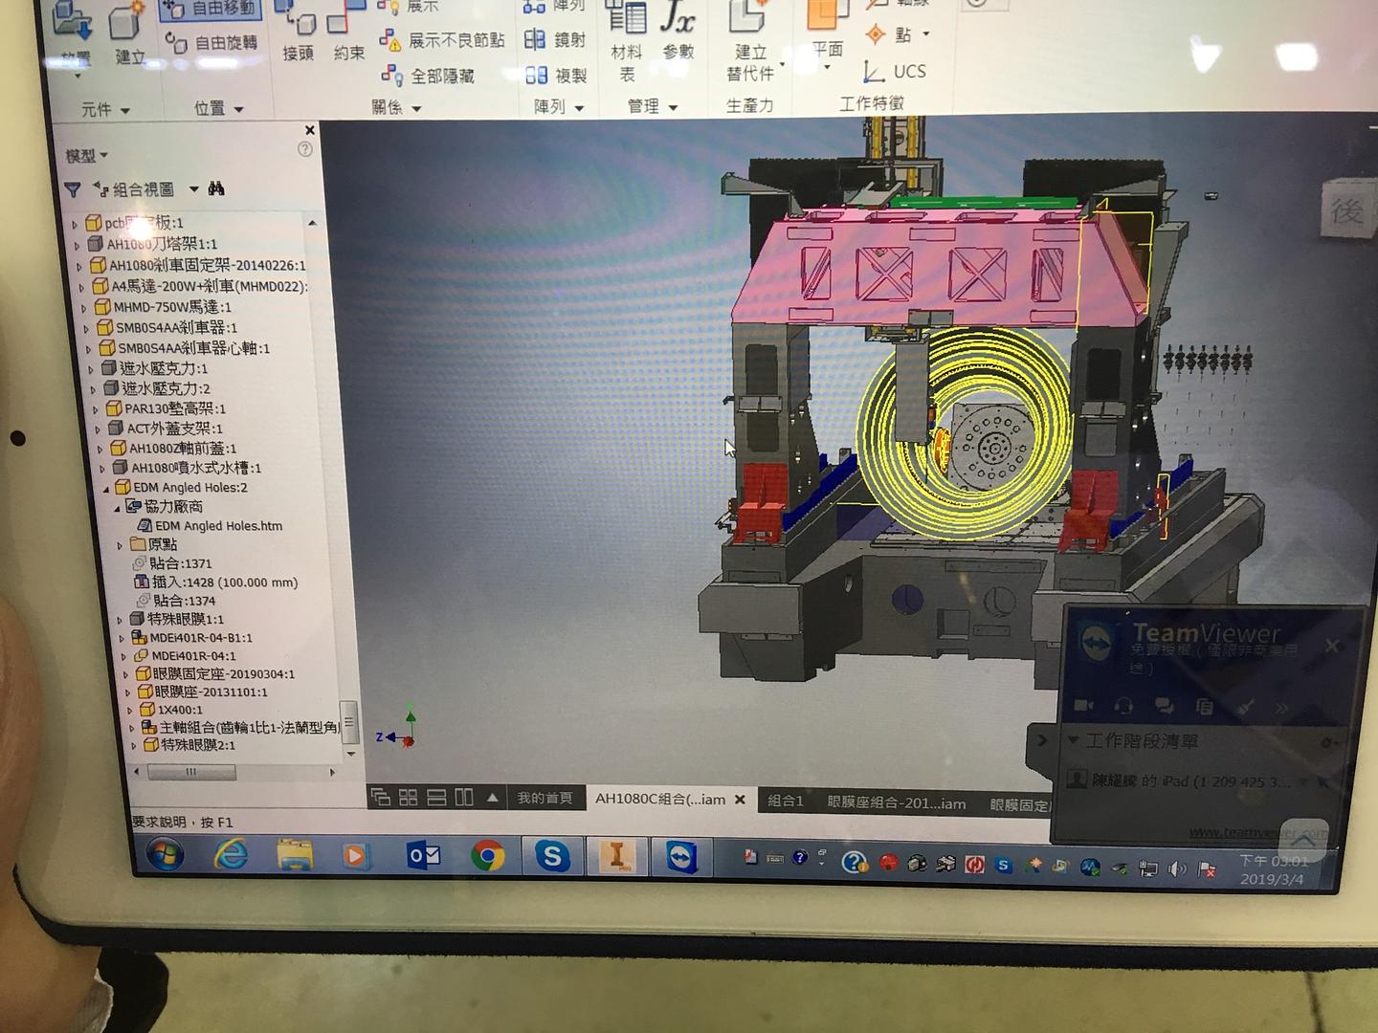Switch to the 組合1 document tab
The image size is (1378, 1033).
(785, 800)
